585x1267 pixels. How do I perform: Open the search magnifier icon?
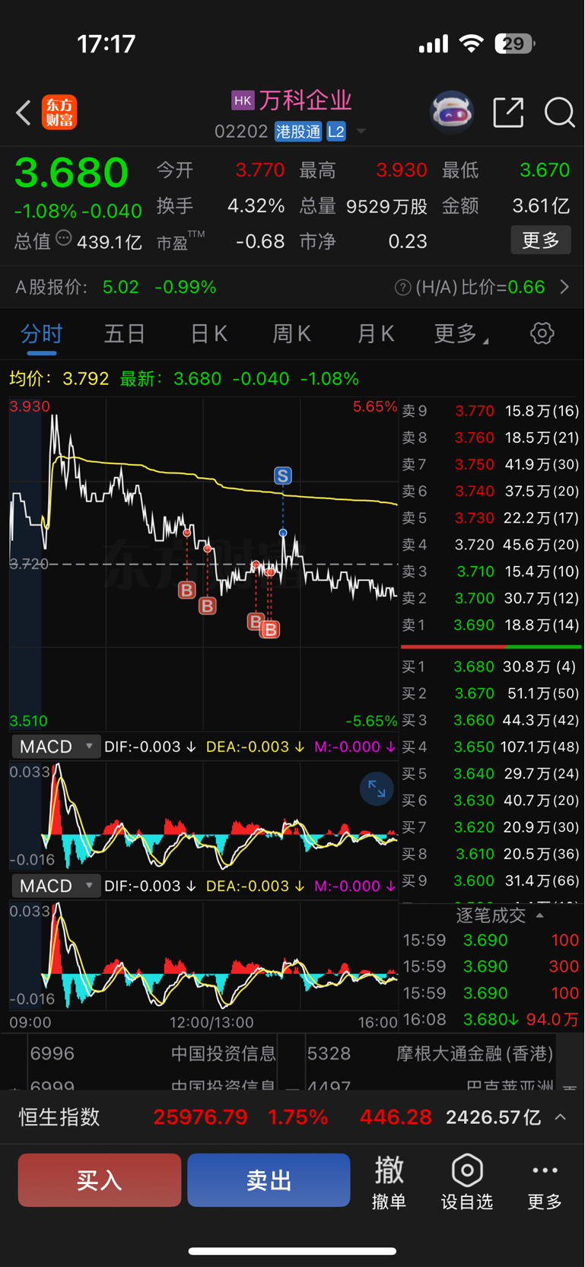pos(559,113)
